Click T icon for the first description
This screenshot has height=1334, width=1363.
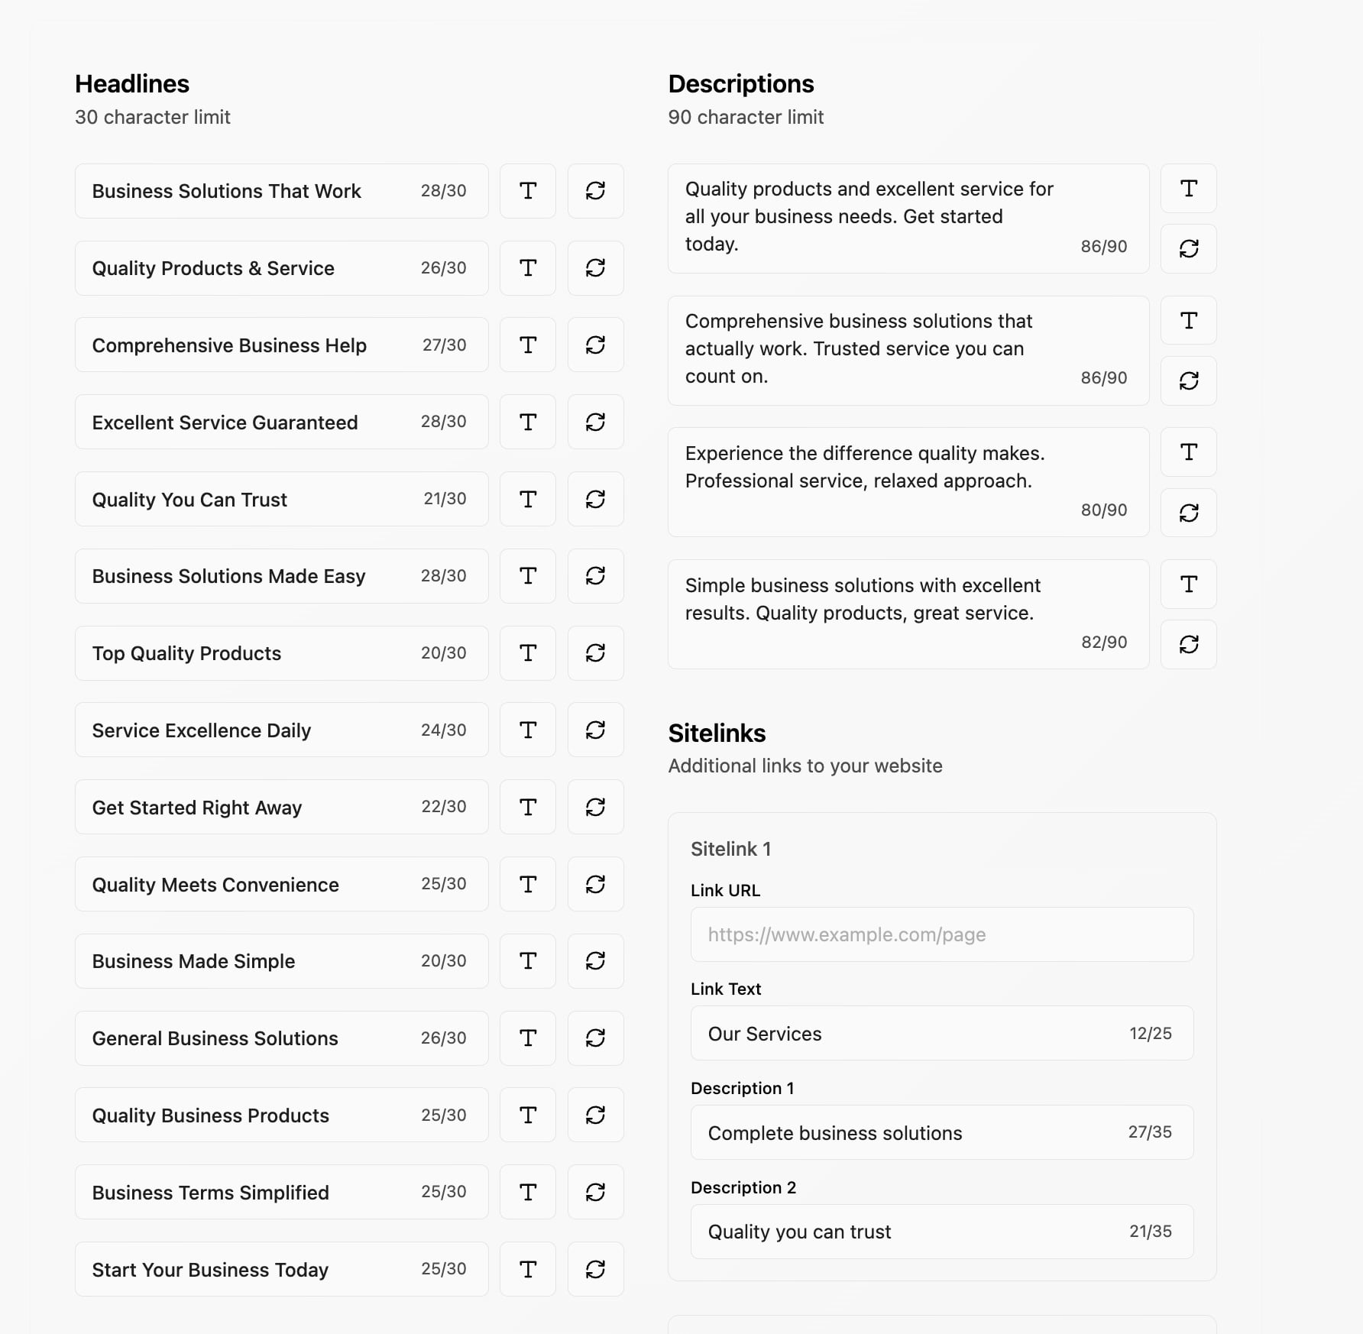tap(1188, 189)
